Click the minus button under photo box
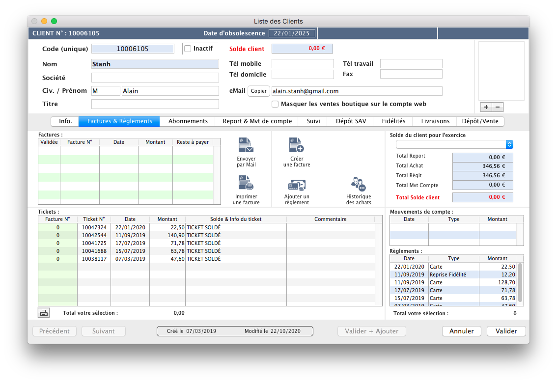Screen dimensions: 557x383 coord(498,107)
